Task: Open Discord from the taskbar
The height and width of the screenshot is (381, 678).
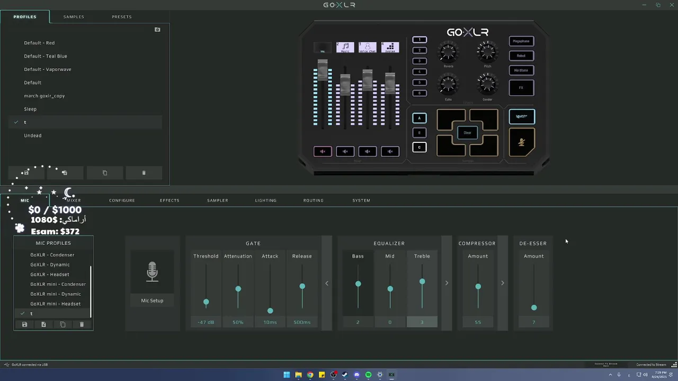Action: (356, 375)
